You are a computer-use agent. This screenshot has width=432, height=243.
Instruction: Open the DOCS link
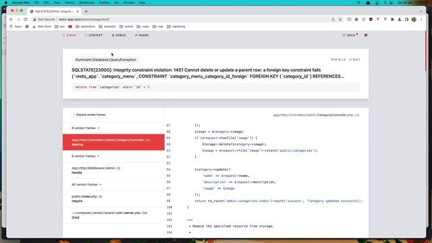350,35
